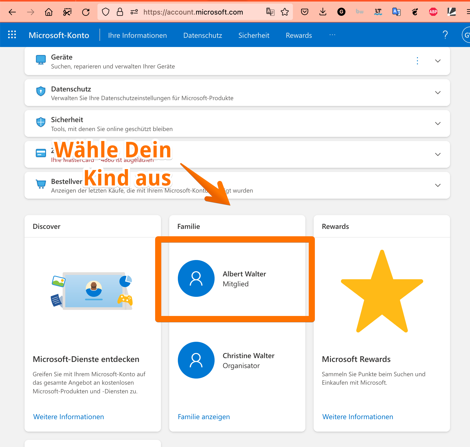Save page with the Pocket icon
Viewport: 470px width, 447px height.
pyautogui.click(x=304, y=12)
